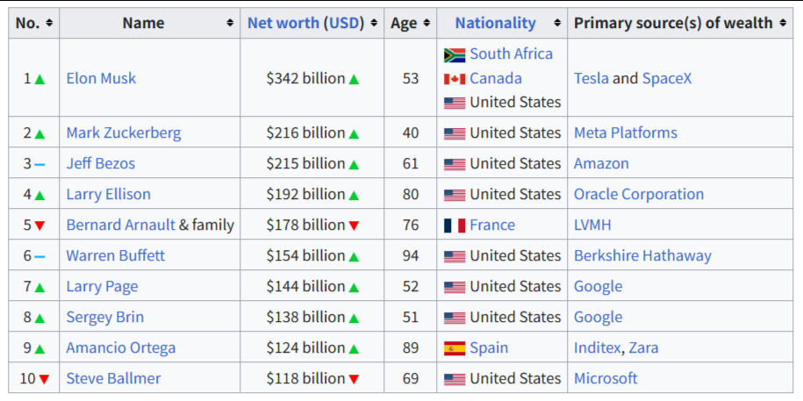The height and width of the screenshot is (401, 803).
Task: Open the Net worth header link
Action: [x=283, y=23]
